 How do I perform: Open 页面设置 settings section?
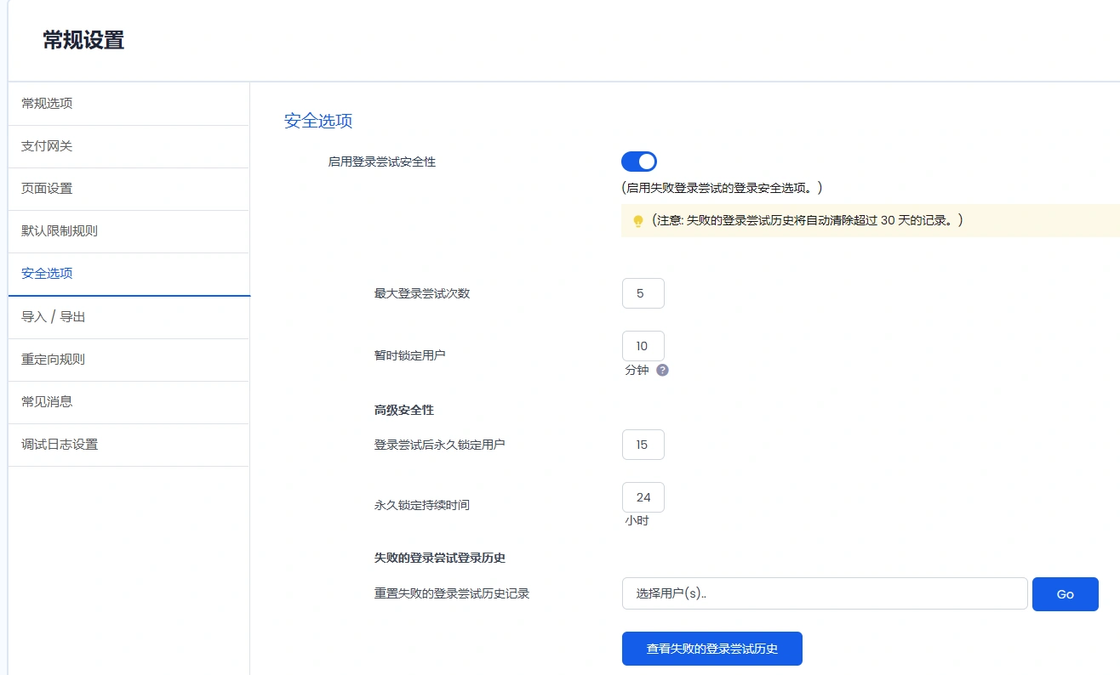(x=45, y=188)
